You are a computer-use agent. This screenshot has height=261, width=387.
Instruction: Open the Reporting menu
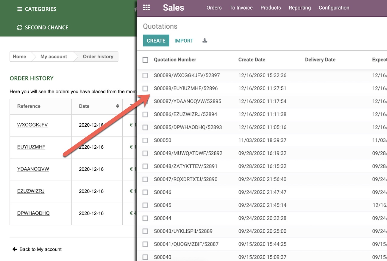tap(300, 8)
